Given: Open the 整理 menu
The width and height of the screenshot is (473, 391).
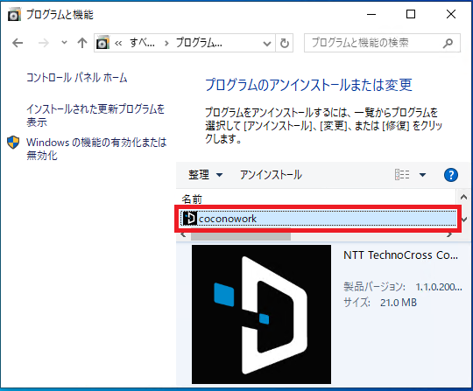Looking at the screenshot, I should pyautogui.click(x=206, y=175).
